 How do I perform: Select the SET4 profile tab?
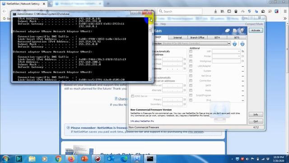coord(217,38)
